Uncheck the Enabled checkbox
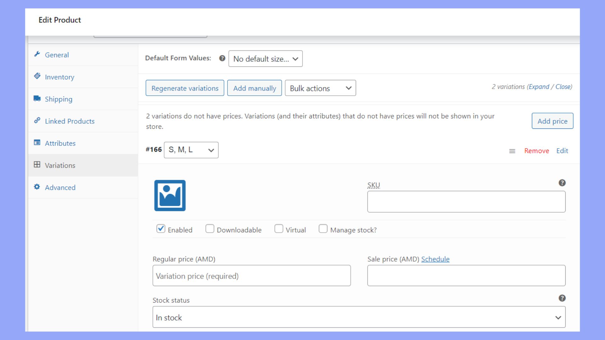Image resolution: width=605 pixels, height=340 pixels. (161, 229)
